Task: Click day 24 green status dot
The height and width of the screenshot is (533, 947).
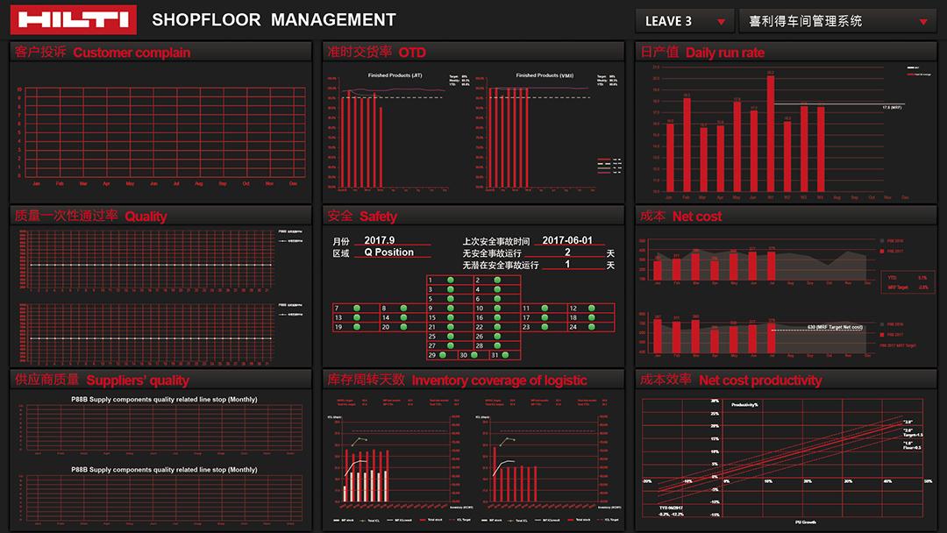Action: point(591,327)
